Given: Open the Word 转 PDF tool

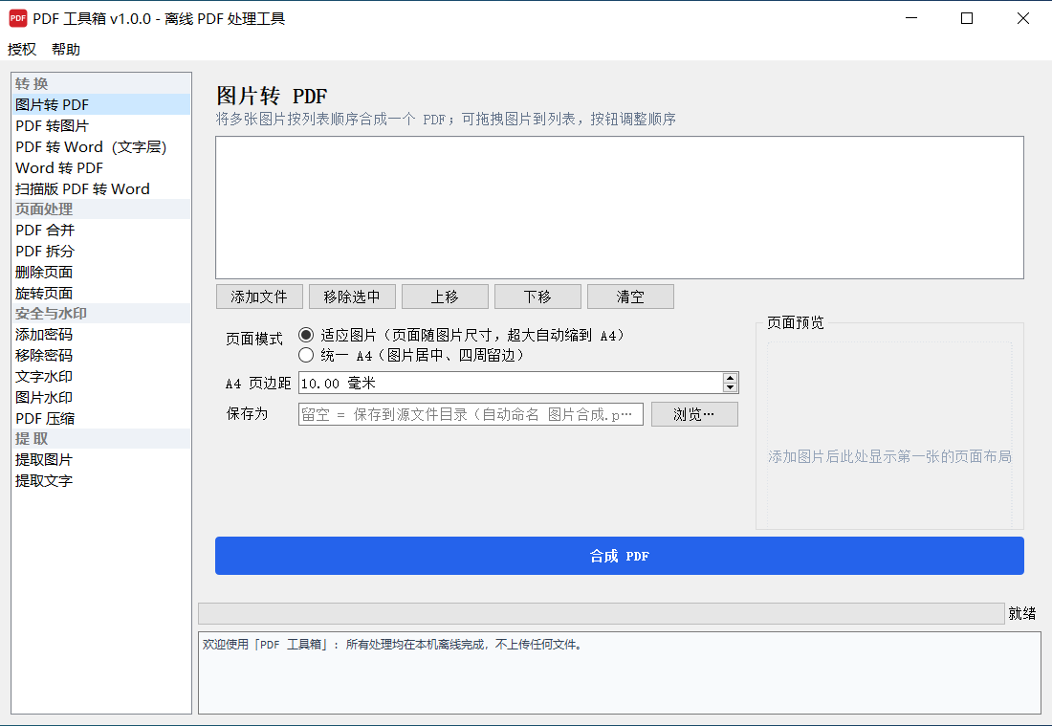Looking at the screenshot, I should 100,167.
